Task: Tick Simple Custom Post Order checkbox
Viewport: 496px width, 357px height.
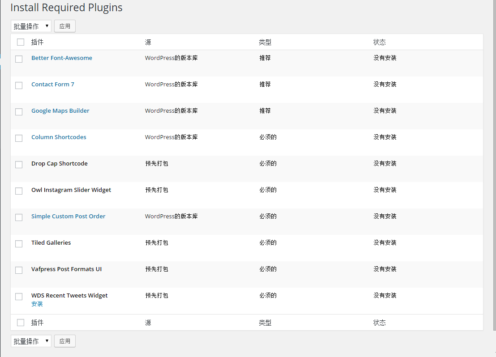Action: (x=19, y=217)
